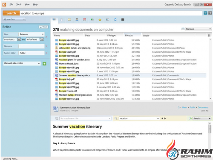Open the 'No attachment / file' dropdown
The width and height of the screenshot is (213, 160).
click(x=85, y=118)
